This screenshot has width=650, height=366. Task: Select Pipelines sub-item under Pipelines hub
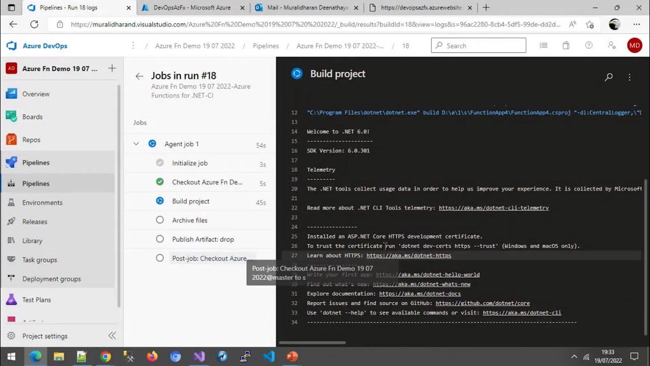[x=58, y=184]
